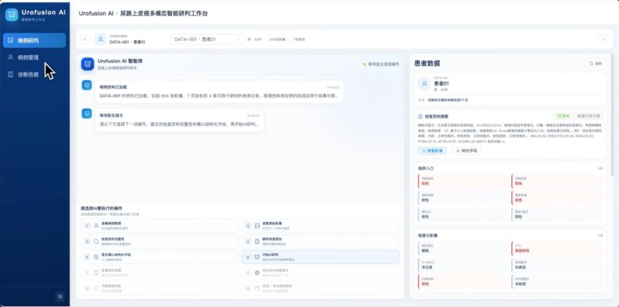Go to previous patient with the left arrow
Screen dimensions: 619x307
pyautogui.click(x=85, y=39)
